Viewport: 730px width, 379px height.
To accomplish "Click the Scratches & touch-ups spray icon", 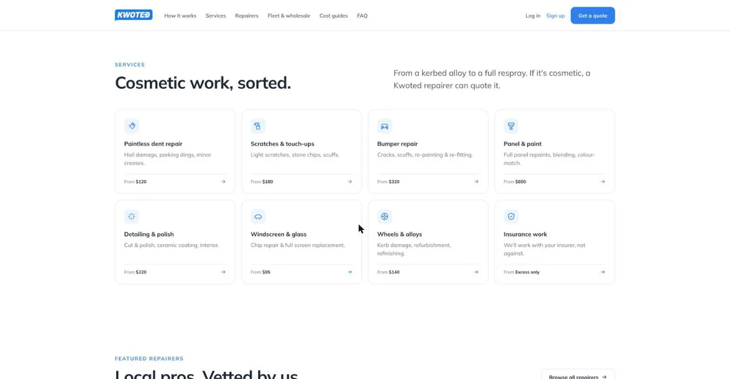I will [258, 126].
